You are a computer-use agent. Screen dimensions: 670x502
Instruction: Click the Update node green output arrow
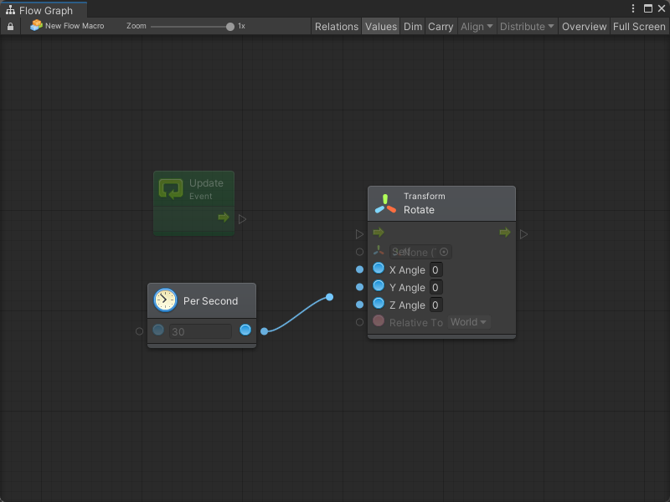tap(224, 218)
